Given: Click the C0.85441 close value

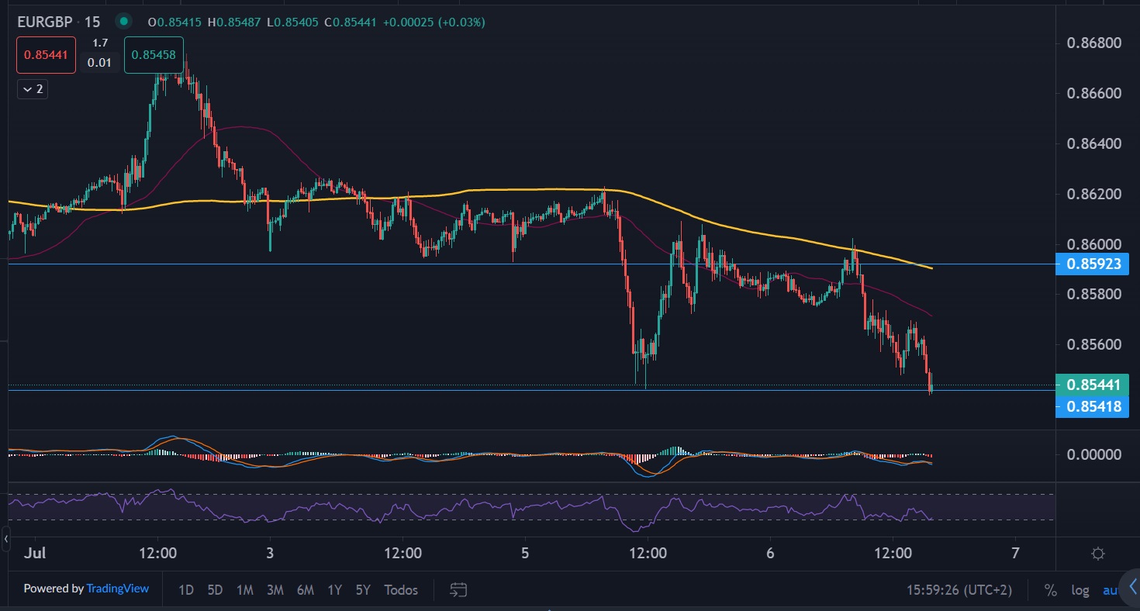Looking at the screenshot, I should tap(350, 22).
